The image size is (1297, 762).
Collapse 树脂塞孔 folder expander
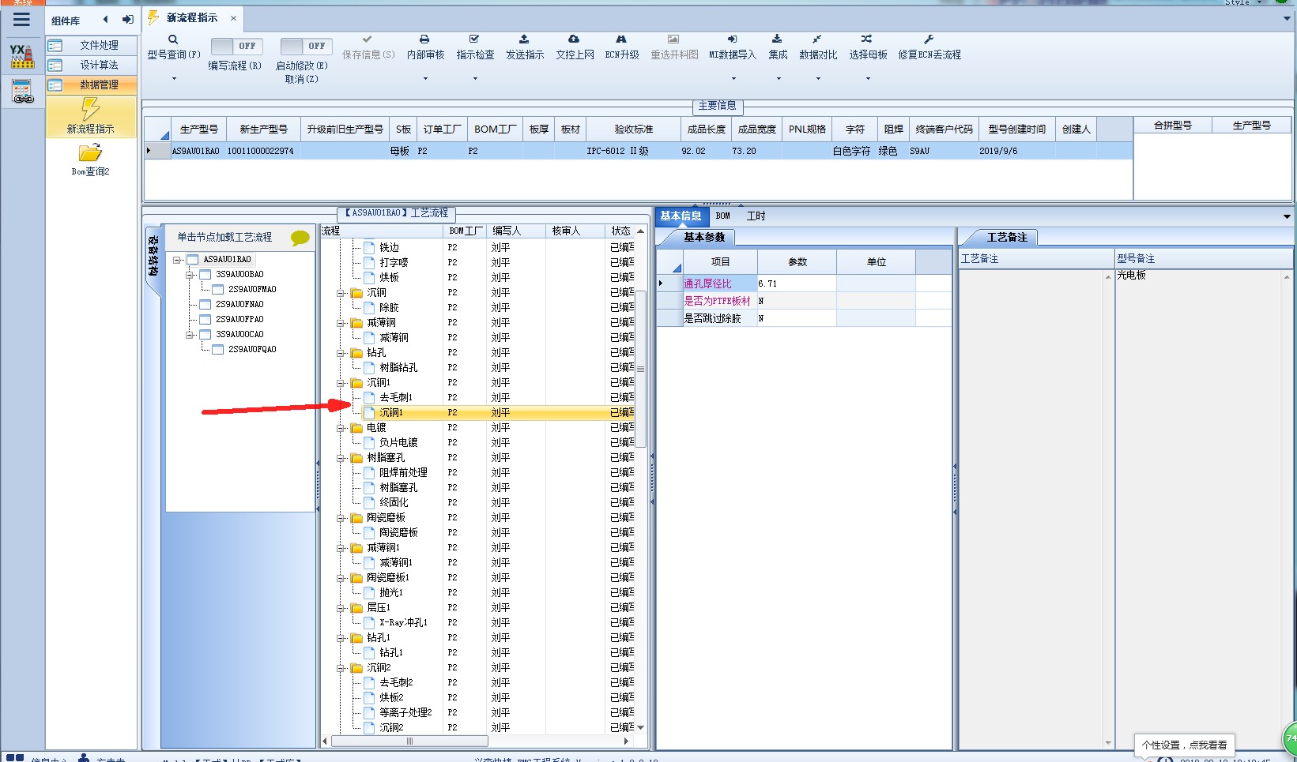pos(341,458)
